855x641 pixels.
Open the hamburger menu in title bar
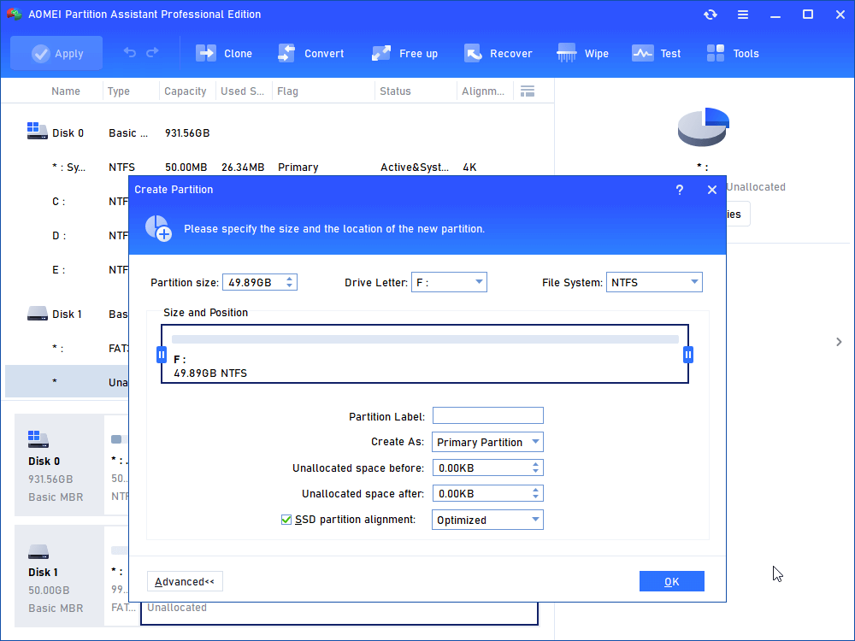743,15
